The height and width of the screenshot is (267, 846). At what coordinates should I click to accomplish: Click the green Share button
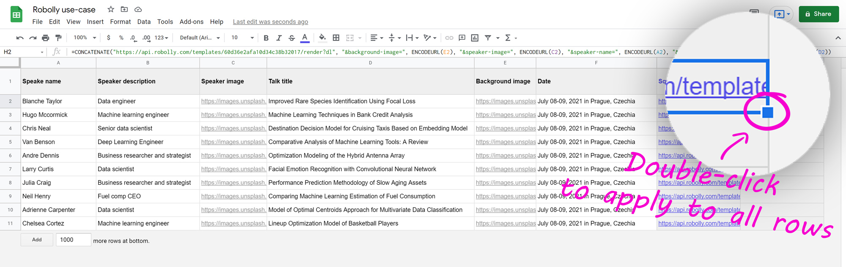coord(819,14)
